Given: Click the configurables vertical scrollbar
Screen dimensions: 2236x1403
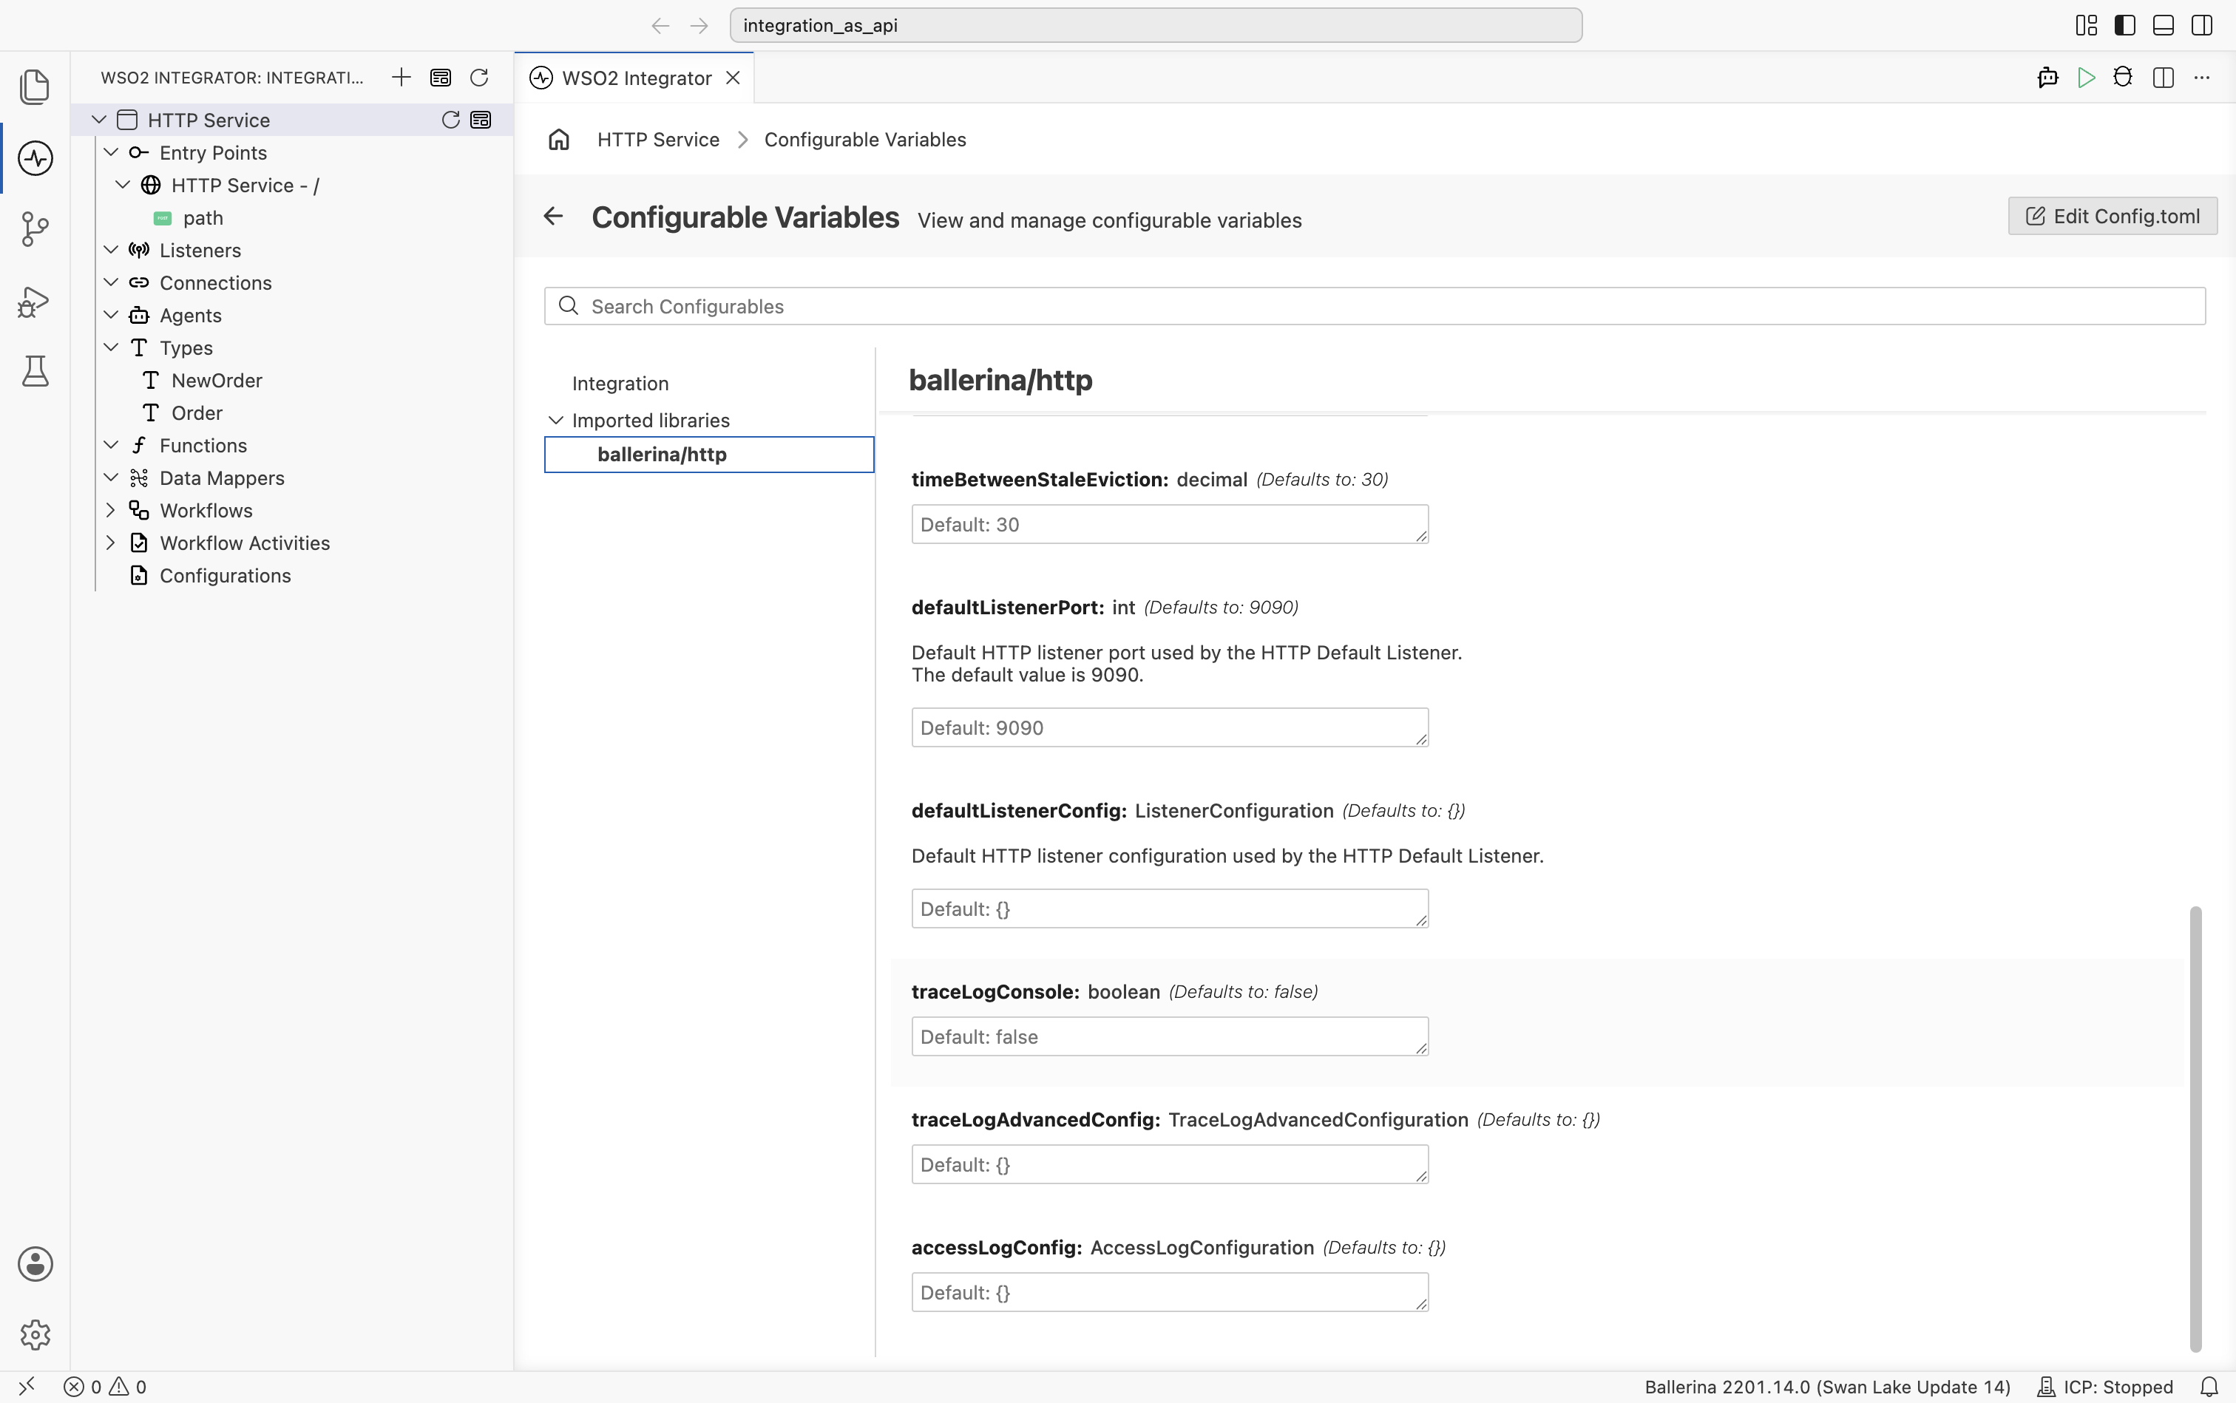Looking at the screenshot, I should click(x=2195, y=1128).
